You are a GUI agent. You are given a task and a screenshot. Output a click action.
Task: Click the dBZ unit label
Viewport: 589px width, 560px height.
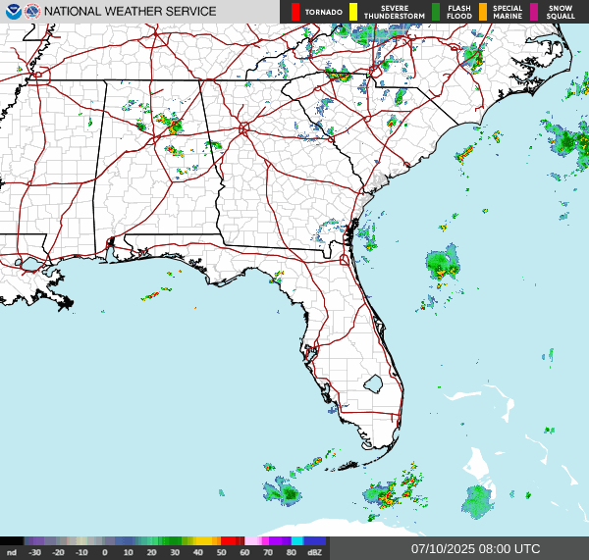(314, 552)
